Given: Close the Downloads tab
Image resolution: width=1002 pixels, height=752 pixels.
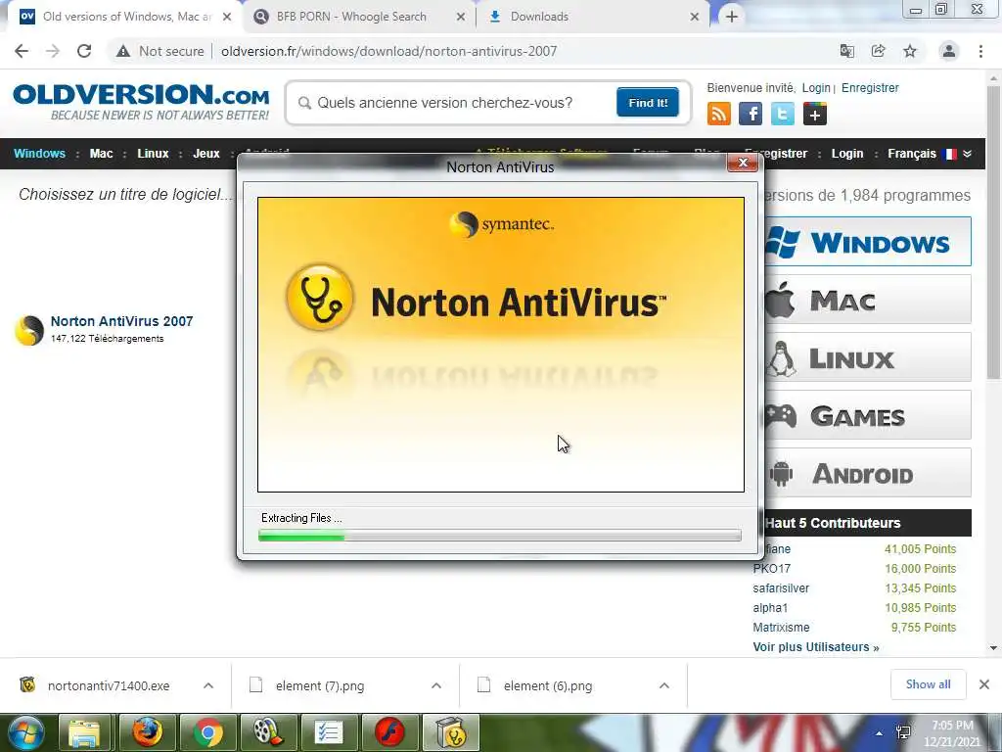Looking at the screenshot, I should pos(695,17).
